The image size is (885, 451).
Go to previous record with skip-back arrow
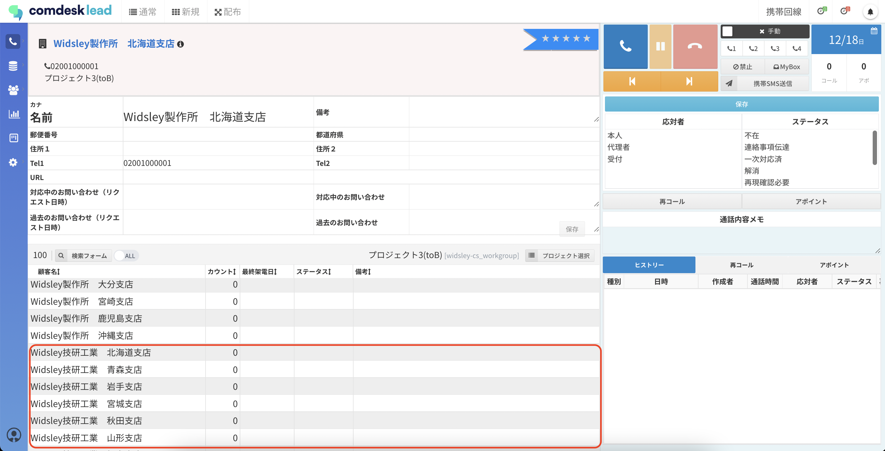(632, 81)
